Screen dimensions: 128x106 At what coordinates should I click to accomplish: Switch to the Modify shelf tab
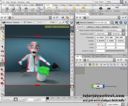12,5
